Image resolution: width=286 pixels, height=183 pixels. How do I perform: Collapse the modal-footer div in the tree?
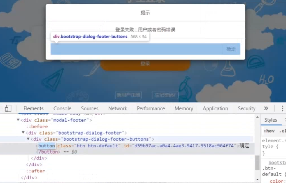(x=18, y=120)
